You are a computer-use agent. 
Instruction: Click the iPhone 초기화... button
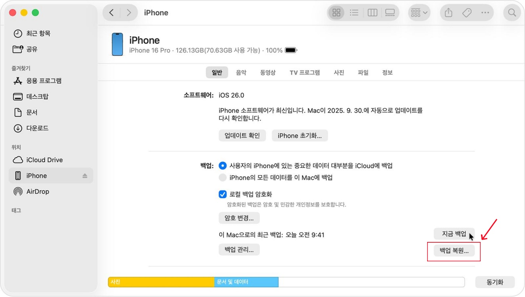pos(300,135)
